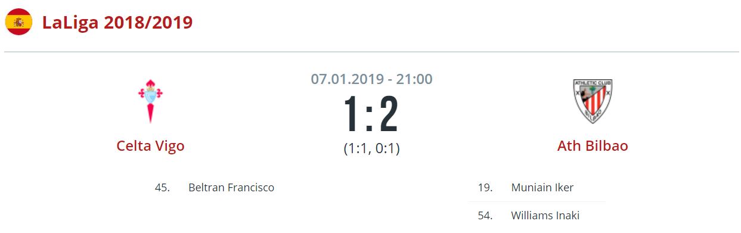Image resolution: width=741 pixels, height=233 pixels.
Task: Click the 54. minute marker
Action: click(485, 216)
